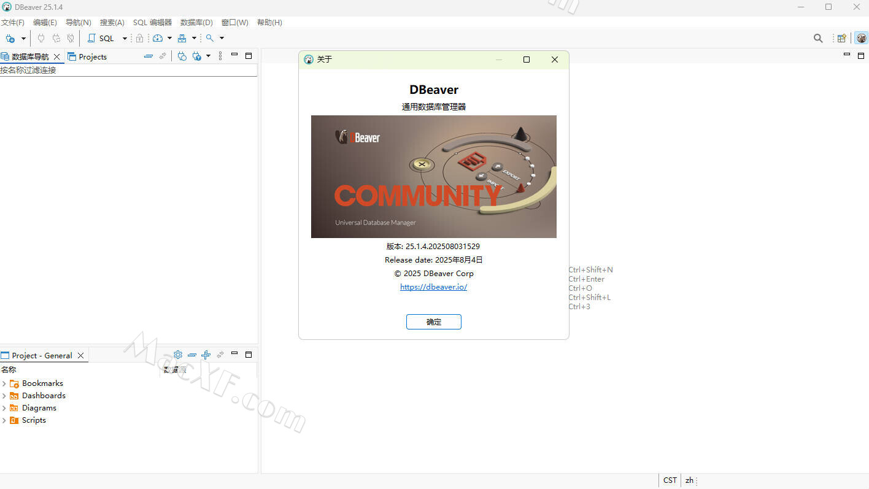The height and width of the screenshot is (489, 869).
Task: Expand the SQL button dropdown arrow
Action: 125,38
